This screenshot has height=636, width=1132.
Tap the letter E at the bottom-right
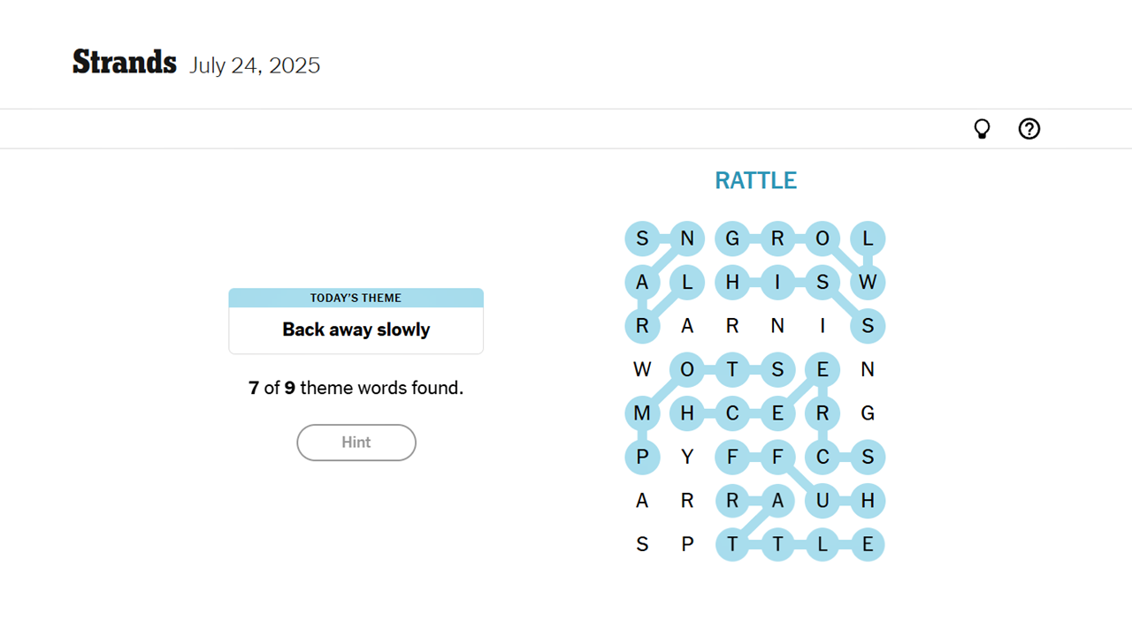868,544
